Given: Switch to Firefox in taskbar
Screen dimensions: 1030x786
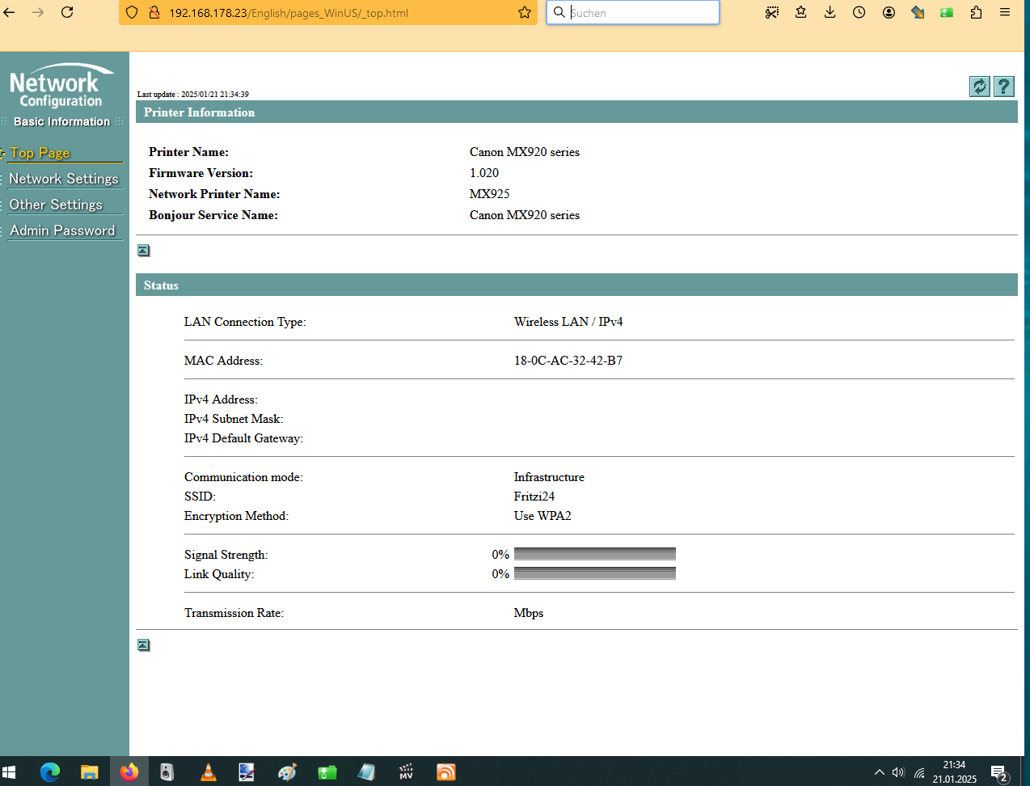Looking at the screenshot, I should (x=129, y=772).
